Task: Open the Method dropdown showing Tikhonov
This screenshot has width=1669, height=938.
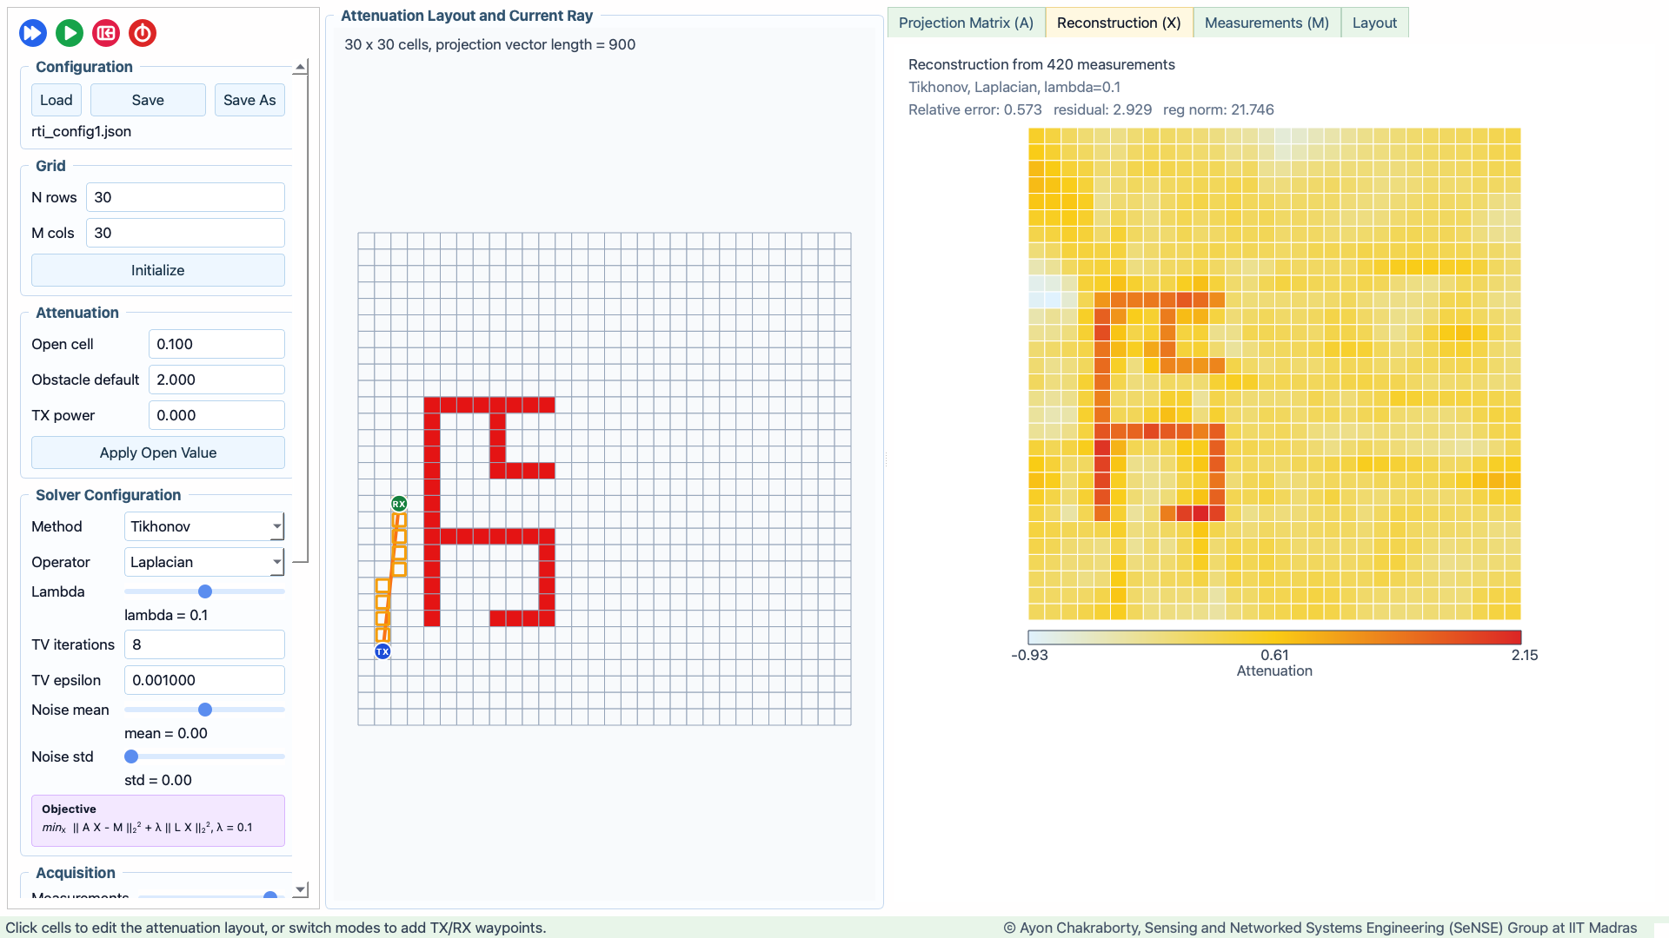Action: point(204,526)
